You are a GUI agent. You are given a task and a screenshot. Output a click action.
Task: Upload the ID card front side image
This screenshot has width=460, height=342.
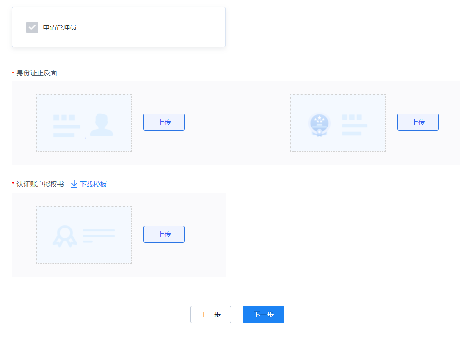click(x=164, y=122)
